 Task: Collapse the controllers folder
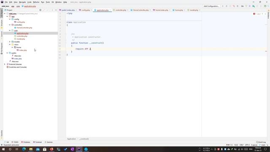coord(10,25)
